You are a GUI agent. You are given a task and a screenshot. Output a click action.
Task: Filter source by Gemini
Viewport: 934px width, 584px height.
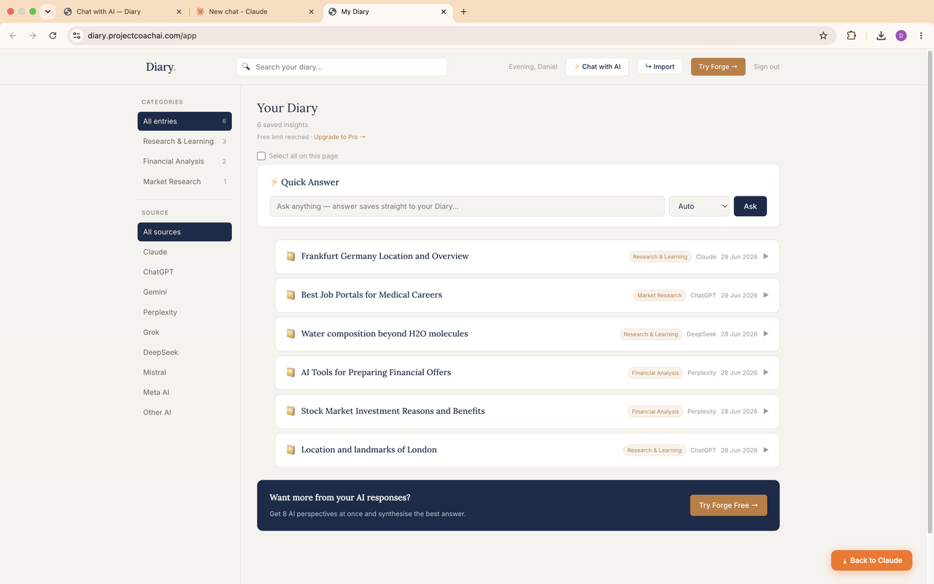click(x=185, y=292)
